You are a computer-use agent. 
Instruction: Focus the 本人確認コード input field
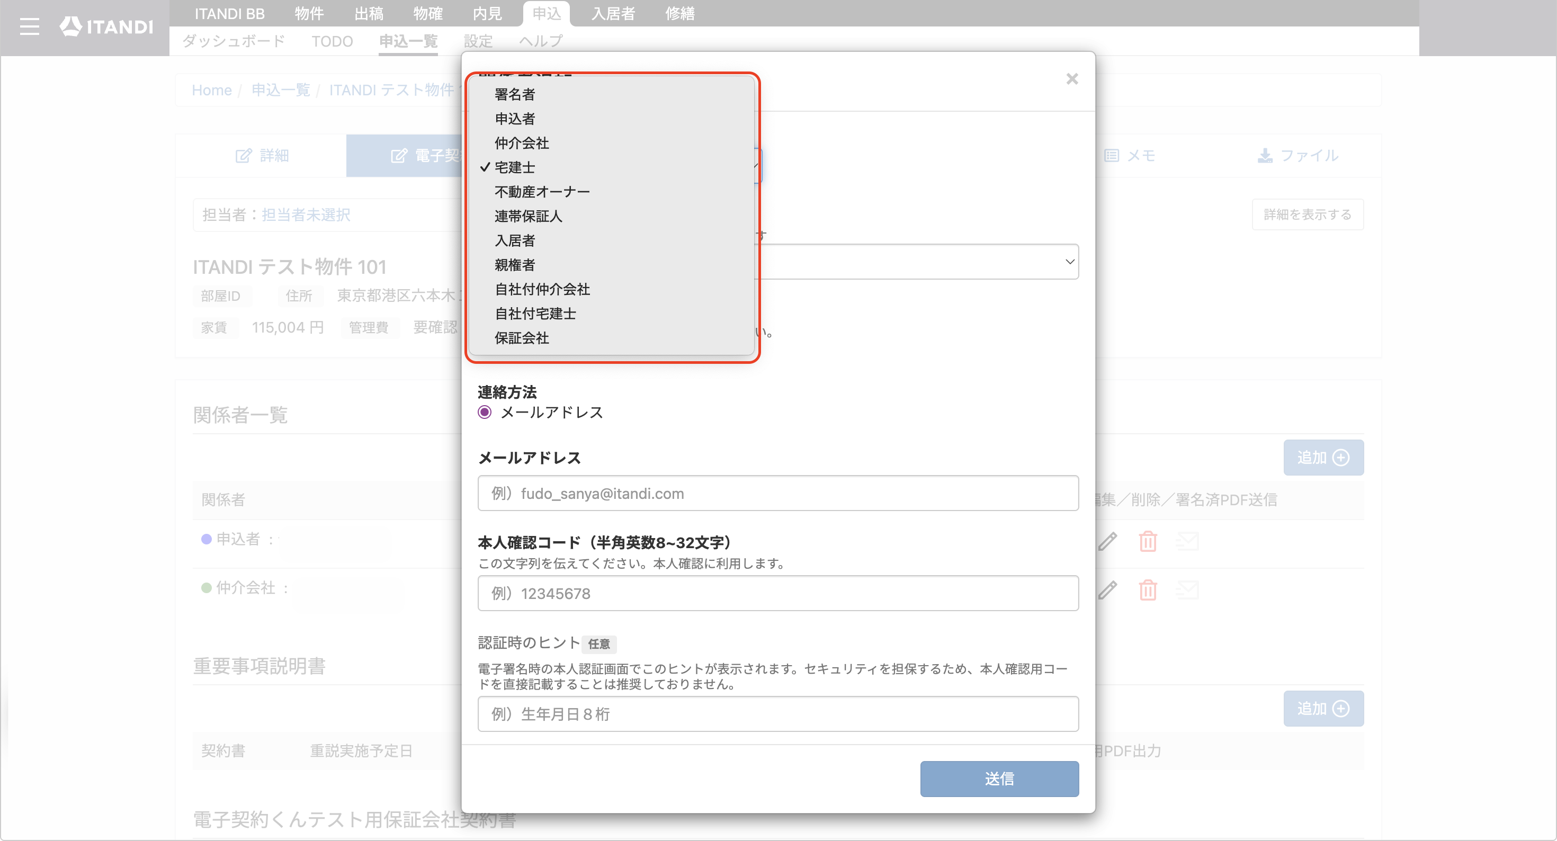(778, 594)
